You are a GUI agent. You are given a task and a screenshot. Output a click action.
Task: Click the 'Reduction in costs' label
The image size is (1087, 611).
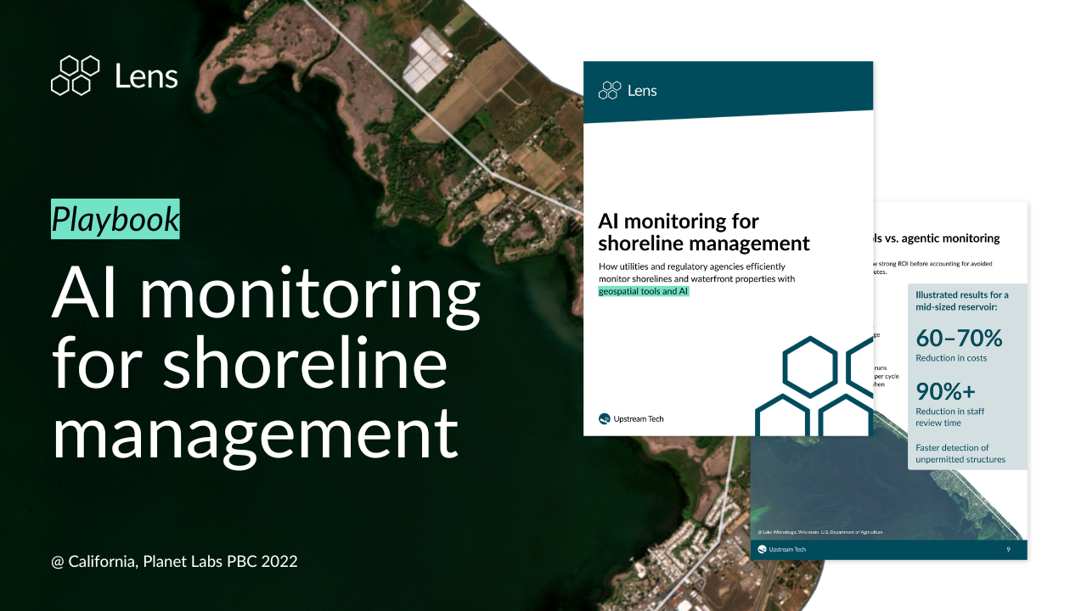[x=950, y=358]
